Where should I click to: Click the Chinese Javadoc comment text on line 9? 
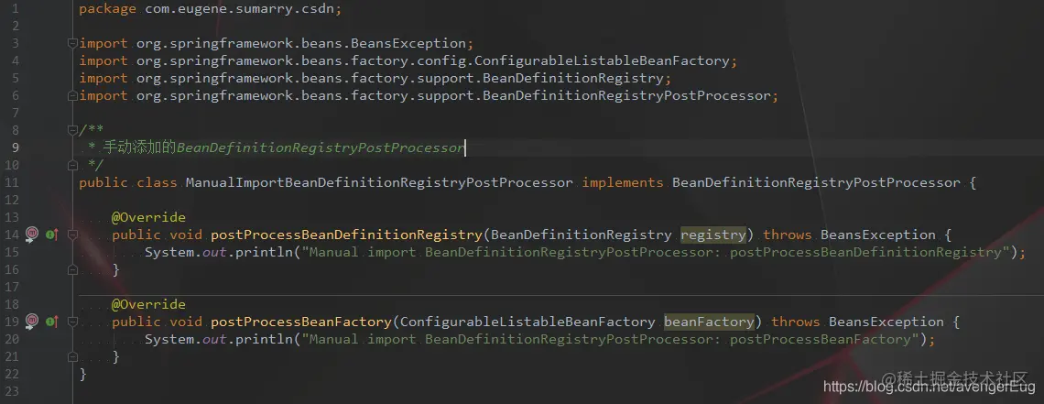click(x=140, y=147)
